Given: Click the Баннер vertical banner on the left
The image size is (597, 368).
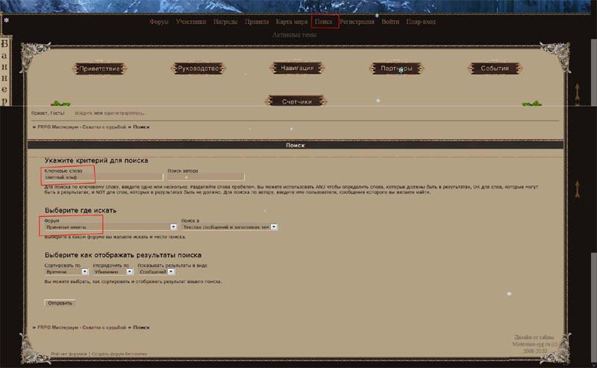Looking at the screenshot, I should [5, 72].
